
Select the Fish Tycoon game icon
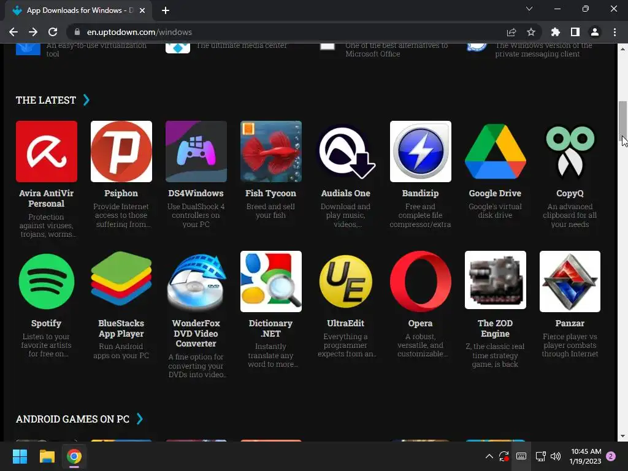click(x=270, y=151)
